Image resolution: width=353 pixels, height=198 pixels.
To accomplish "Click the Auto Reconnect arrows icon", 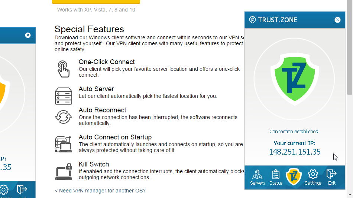I will [64, 117].
